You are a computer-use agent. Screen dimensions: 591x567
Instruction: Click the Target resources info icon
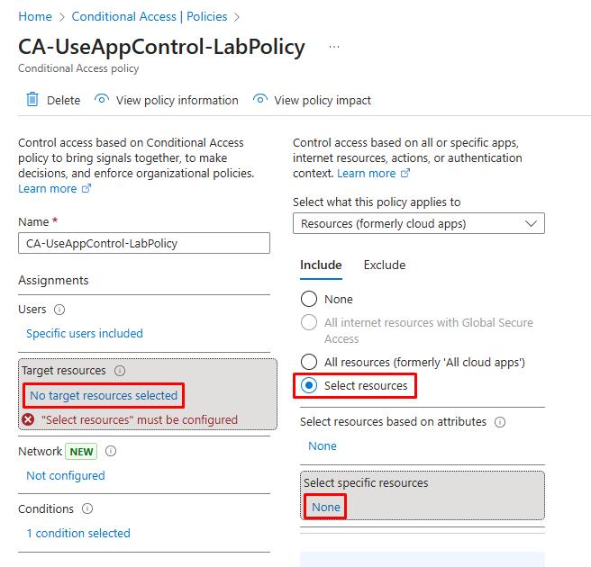coord(120,371)
